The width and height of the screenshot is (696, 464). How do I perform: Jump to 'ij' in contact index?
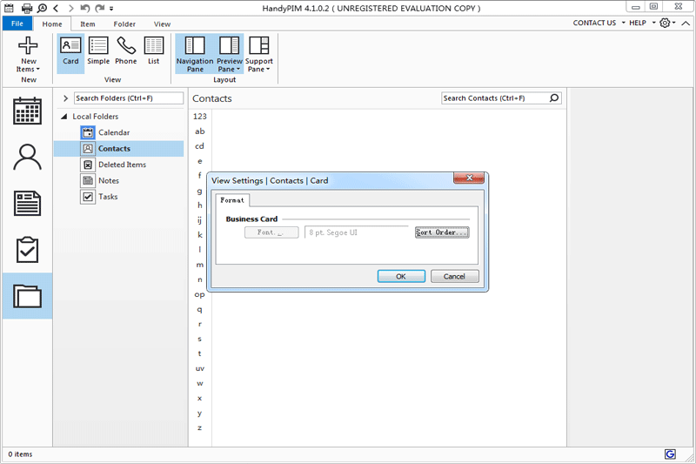point(200,219)
